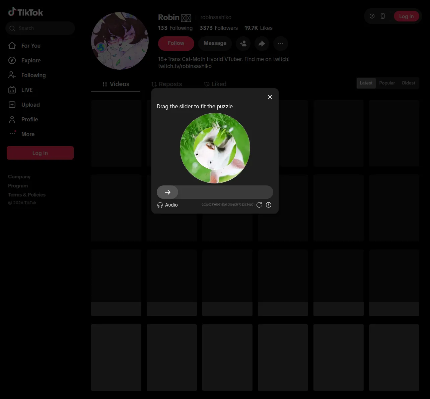Click the Message button
430x399 pixels.
215,43
